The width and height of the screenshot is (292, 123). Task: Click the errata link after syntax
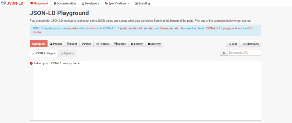coord(133,28)
